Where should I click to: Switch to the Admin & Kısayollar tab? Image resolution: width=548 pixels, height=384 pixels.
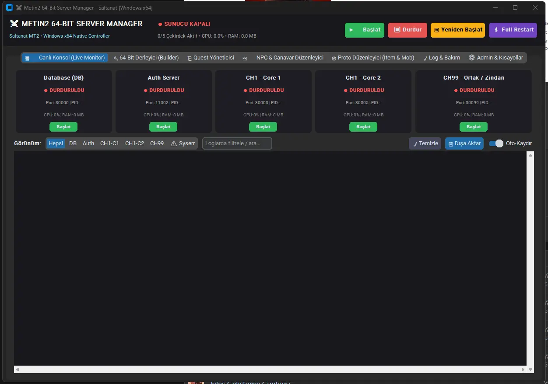496,58
